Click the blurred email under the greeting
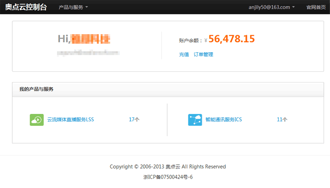 (x=88, y=53)
